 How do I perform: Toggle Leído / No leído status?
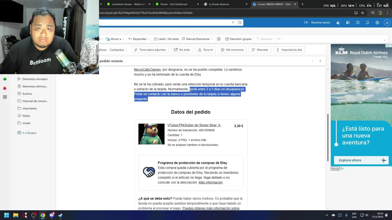point(166,39)
